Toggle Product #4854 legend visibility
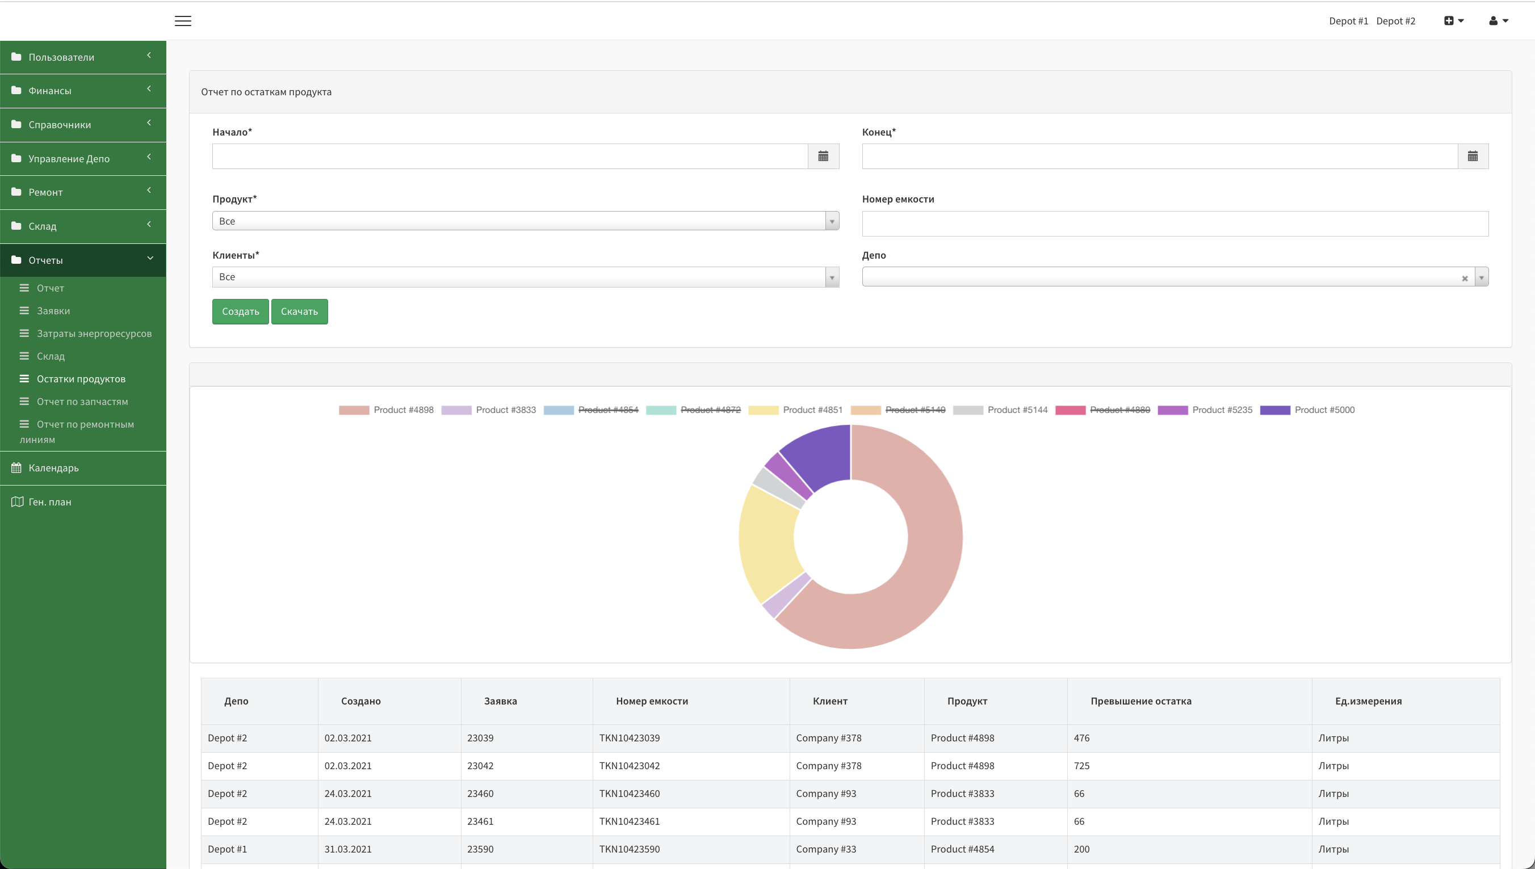 click(x=592, y=410)
